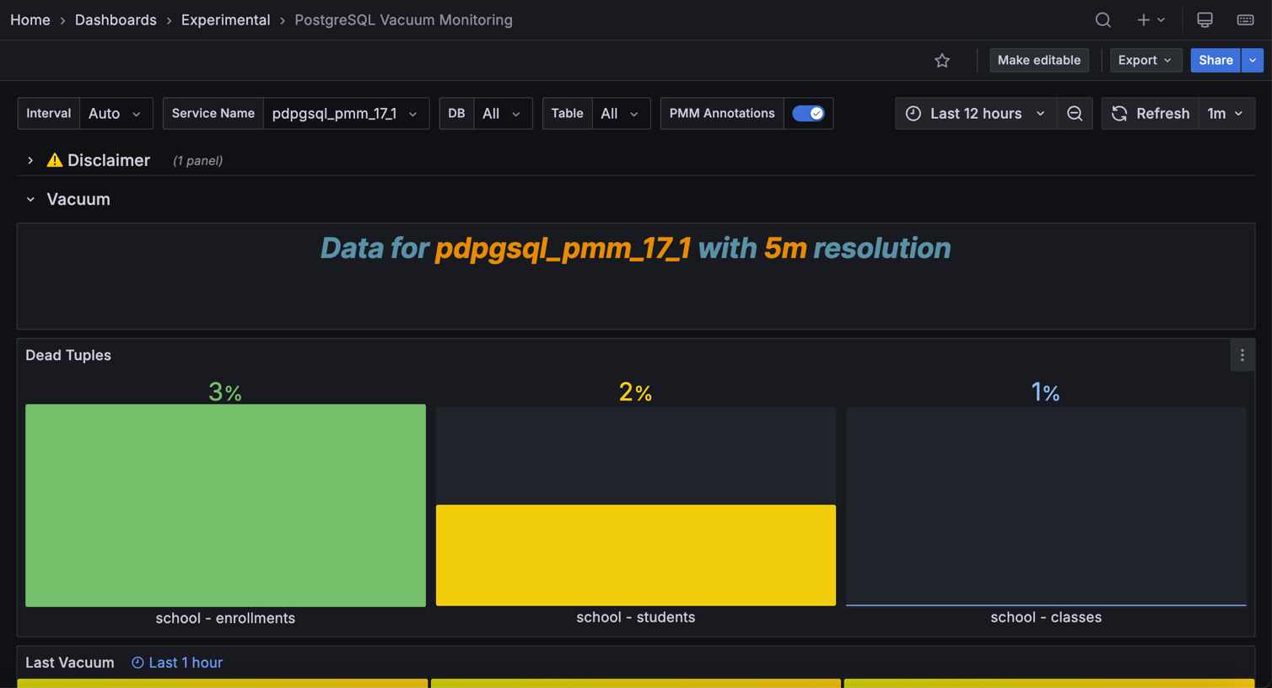The image size is (1272, 688).
Task: Click the zoom out time range icon
Action: pos(1075,113)
